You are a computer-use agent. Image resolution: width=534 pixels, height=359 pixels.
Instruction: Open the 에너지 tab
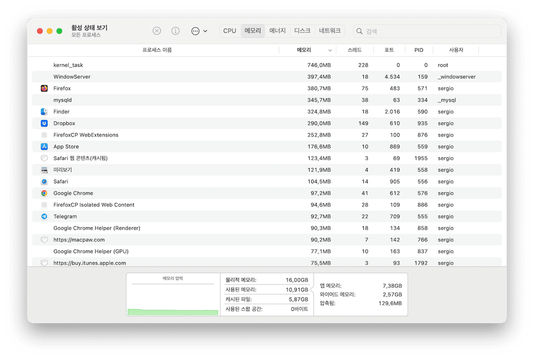pos(278,31)
